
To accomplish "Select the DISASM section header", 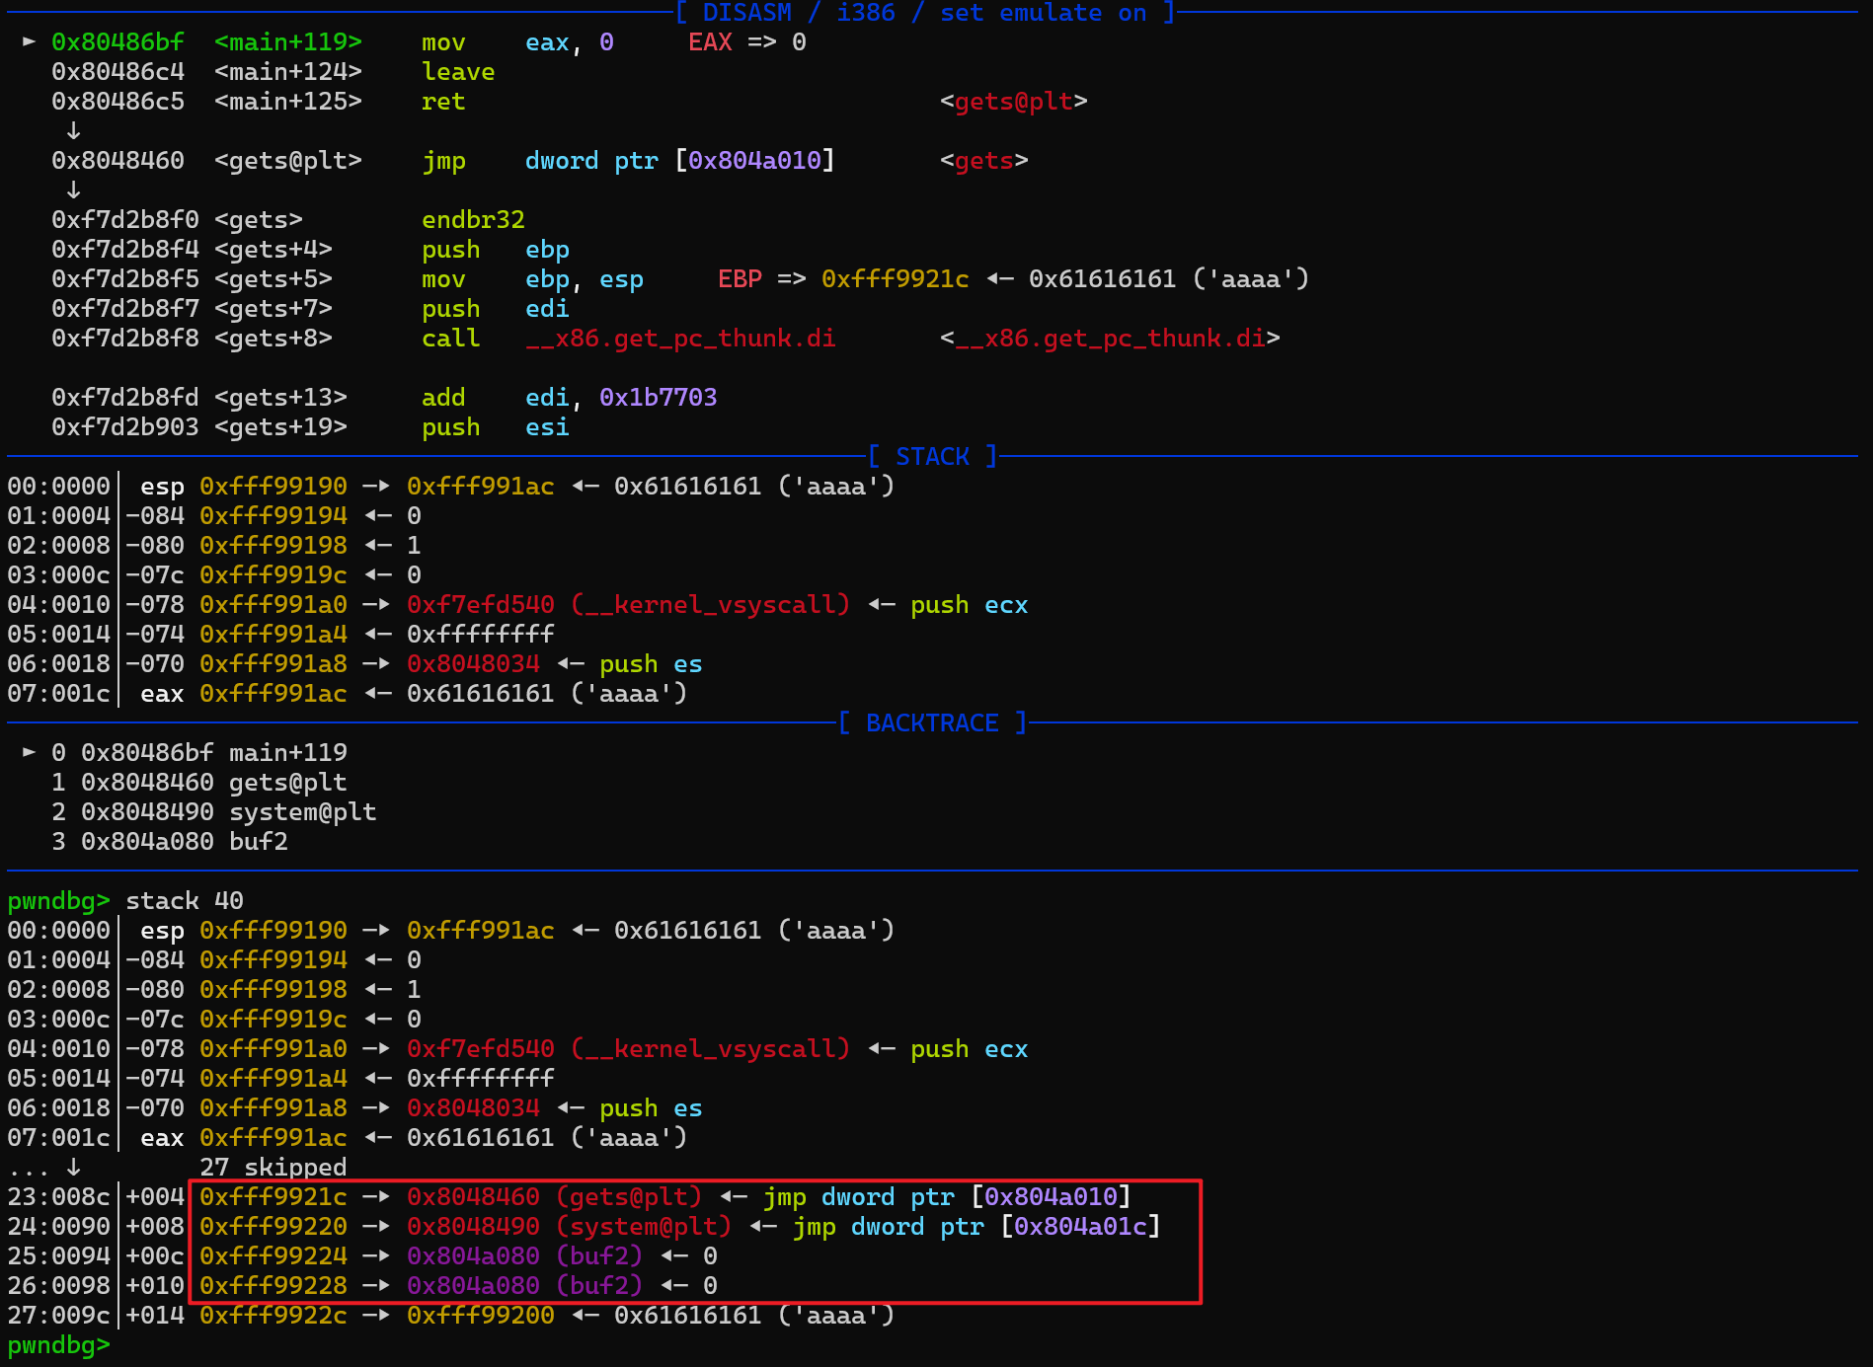I will [924, 13].
